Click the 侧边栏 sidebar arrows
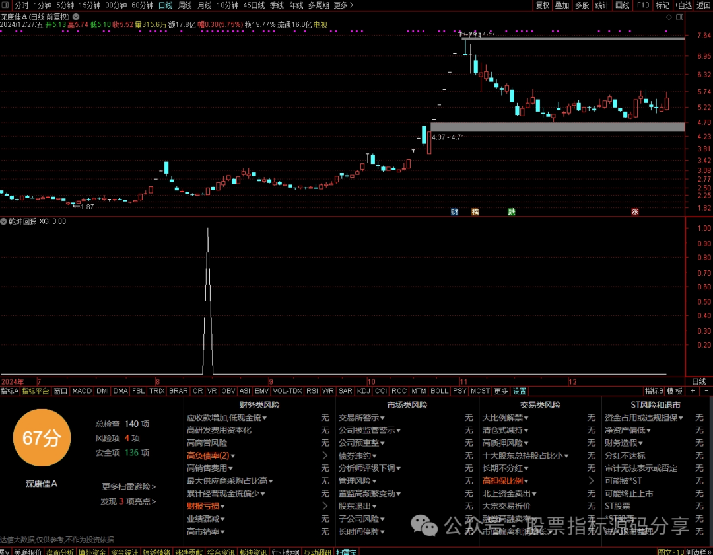The width and height of the screenshot is (713, 555). pyautogui.click(x=698, y=552)
